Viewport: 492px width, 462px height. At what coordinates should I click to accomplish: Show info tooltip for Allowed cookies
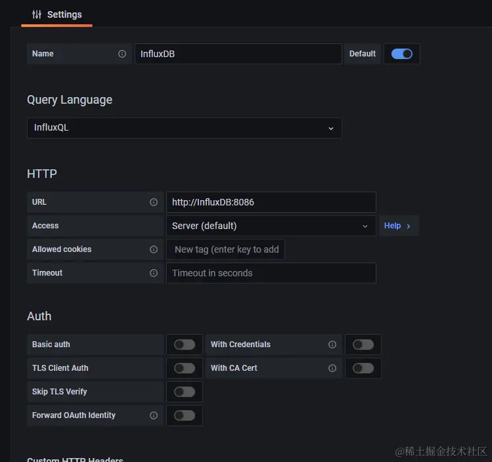click(154, 249)
